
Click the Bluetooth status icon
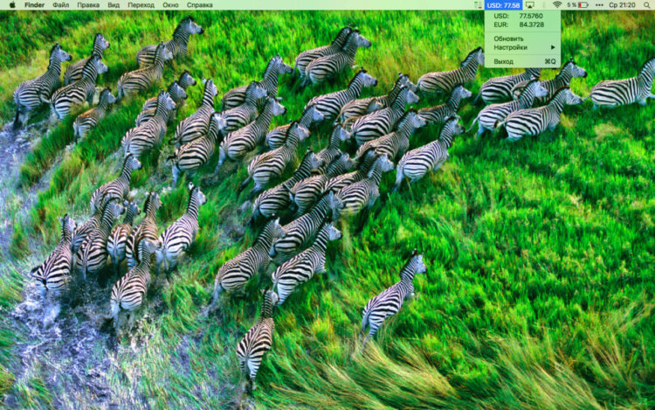tap(544, 4)
